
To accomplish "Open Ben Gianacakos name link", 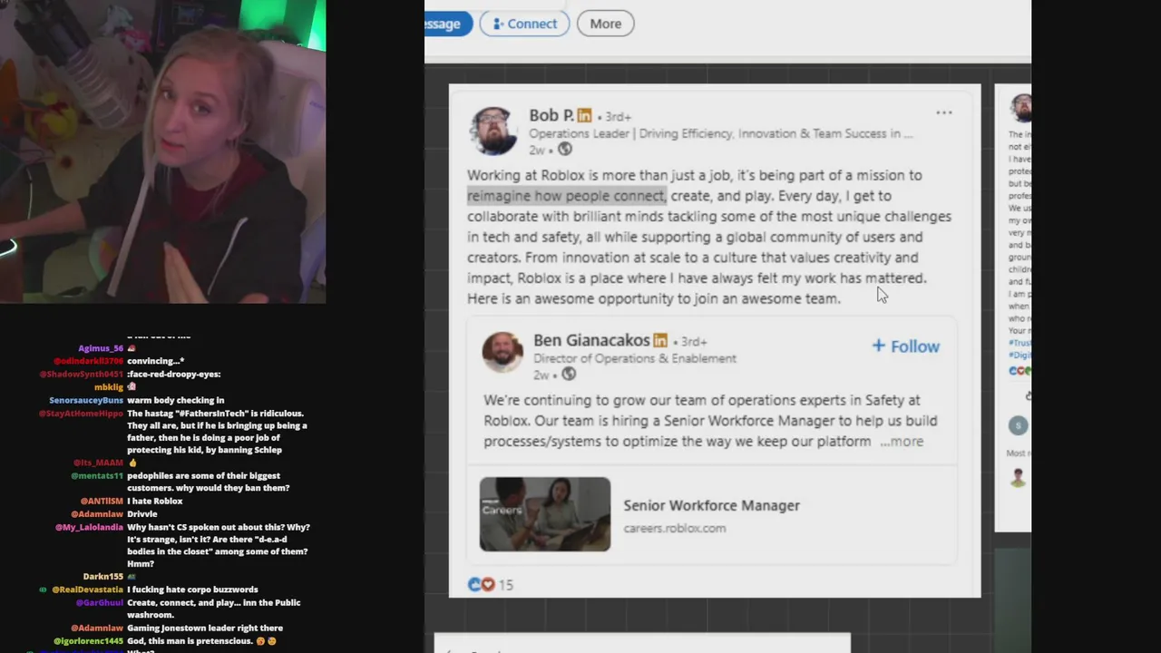I will pos(591,340).
